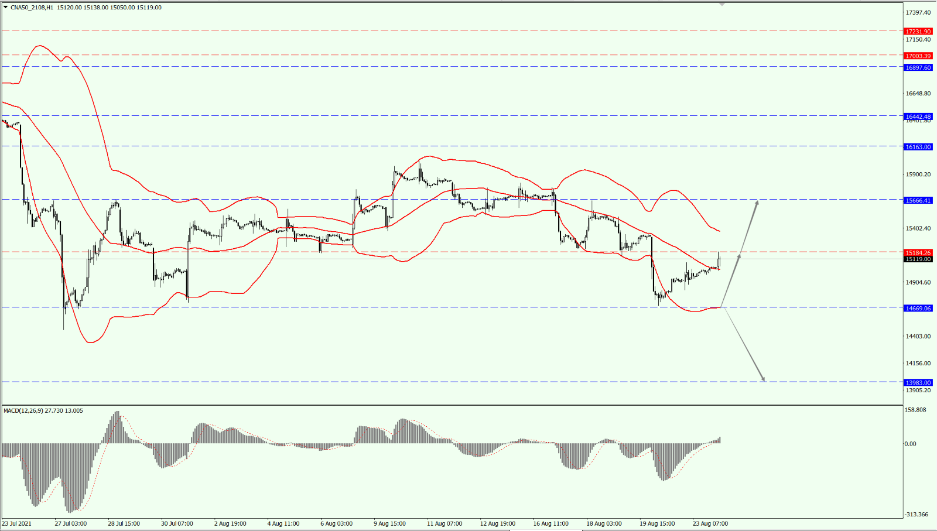Viewport: 937px width, 531px height.
Task: Select the blue 13983.00 target label
Action: click(x=918, y=383)
